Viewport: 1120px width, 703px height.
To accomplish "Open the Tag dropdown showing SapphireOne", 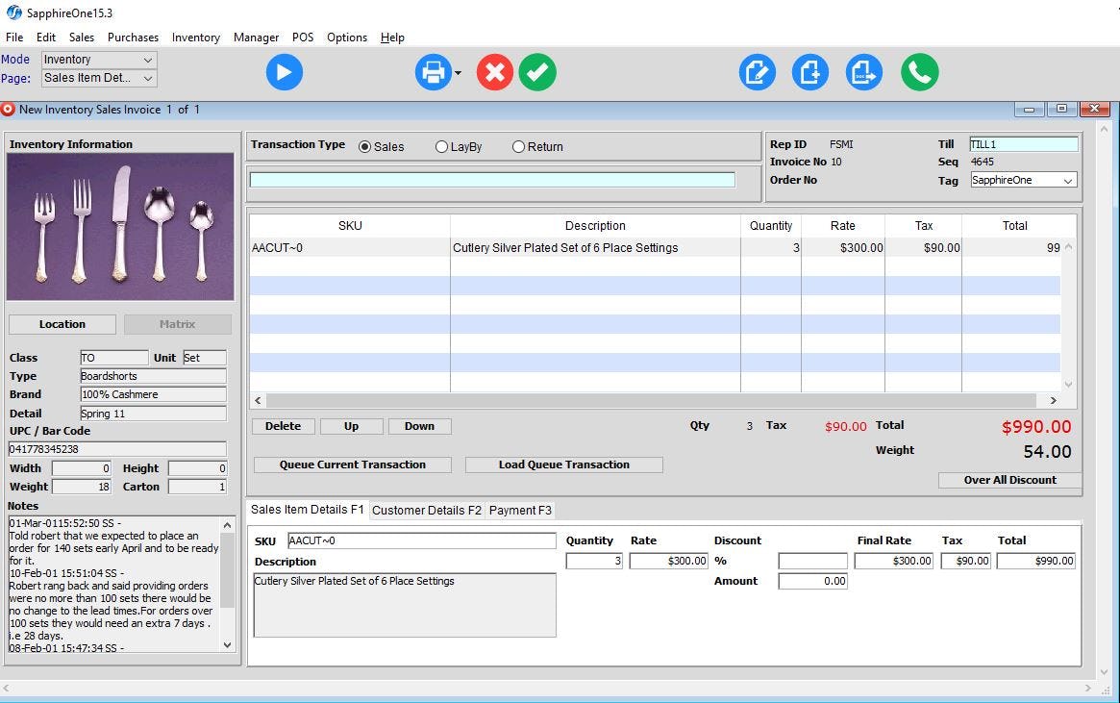I will [1022, 180].
